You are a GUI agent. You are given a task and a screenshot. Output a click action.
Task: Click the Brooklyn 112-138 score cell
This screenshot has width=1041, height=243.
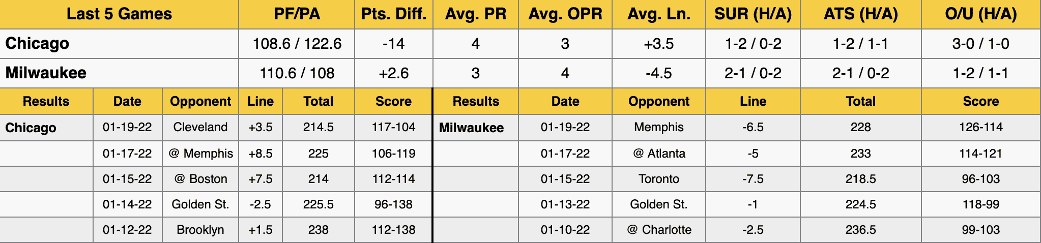(x=393, y=230)
